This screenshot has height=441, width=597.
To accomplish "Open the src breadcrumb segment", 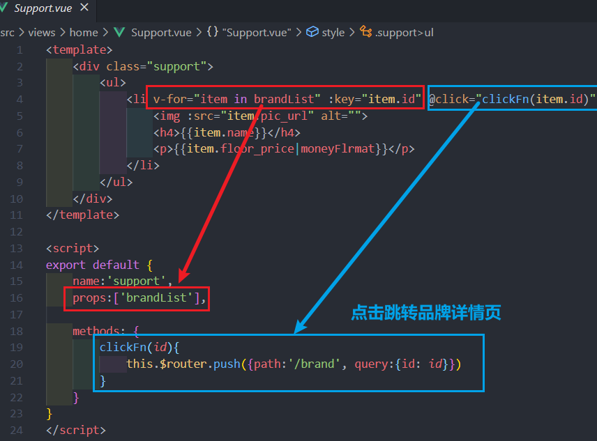I will point(7,33).
